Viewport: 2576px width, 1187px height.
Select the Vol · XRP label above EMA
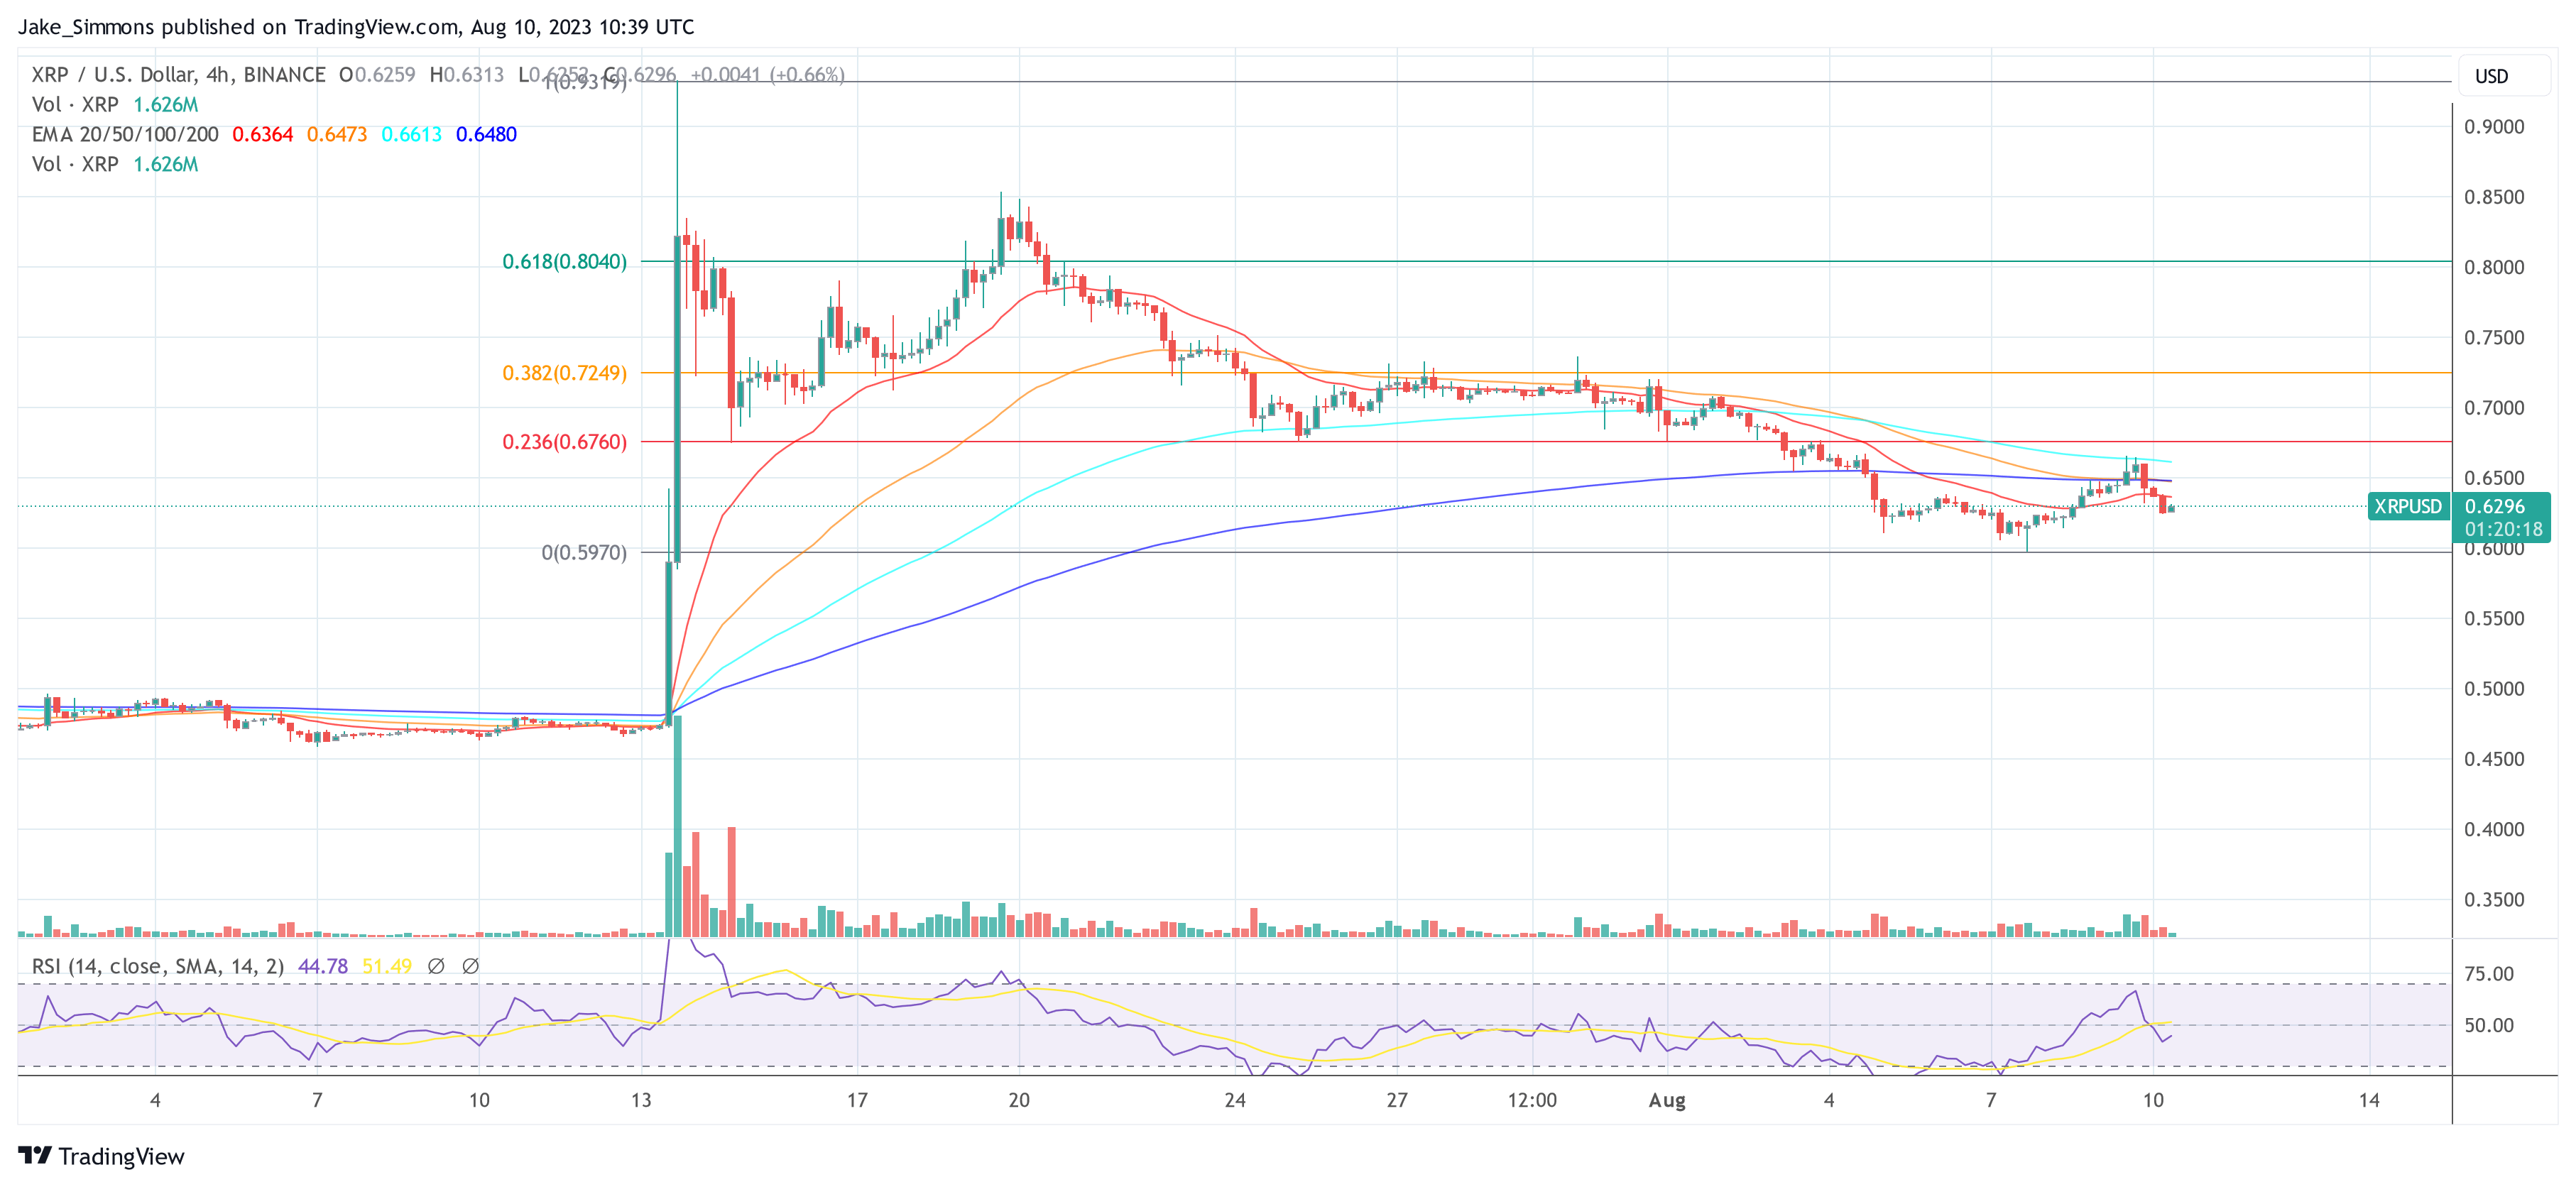[x=75, y=104]
